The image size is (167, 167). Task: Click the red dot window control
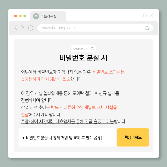pos(16,16)
